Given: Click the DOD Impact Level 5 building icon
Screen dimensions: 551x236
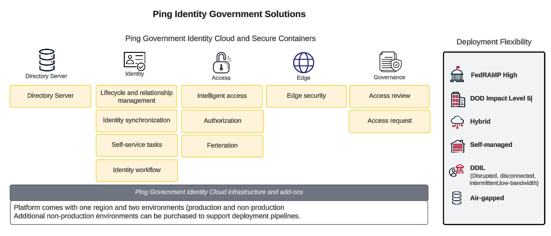Looking at the screenshot, I should (x=457, y=99).
